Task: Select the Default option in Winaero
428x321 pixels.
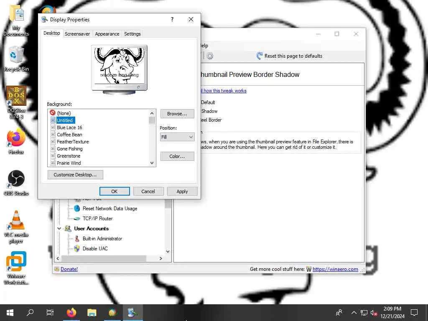Action: point(208,102)
